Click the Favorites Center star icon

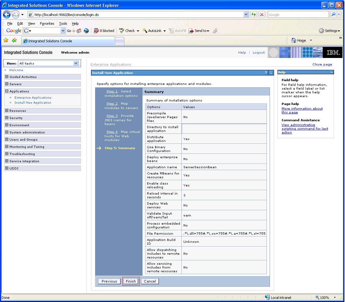coord(6,40)
